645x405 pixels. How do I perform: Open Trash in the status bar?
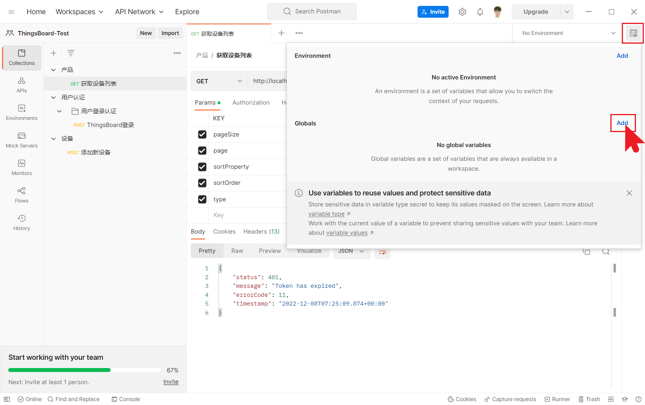click(589, 399)
